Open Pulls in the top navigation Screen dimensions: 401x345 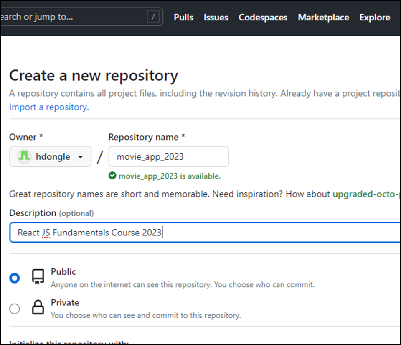coord(183,18)
